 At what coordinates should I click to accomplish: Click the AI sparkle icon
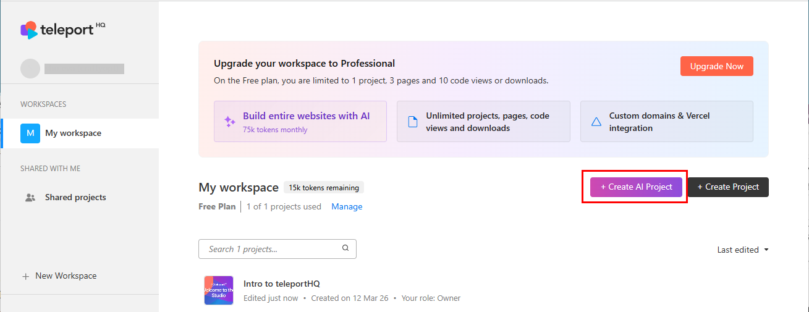tap(229, 122)
